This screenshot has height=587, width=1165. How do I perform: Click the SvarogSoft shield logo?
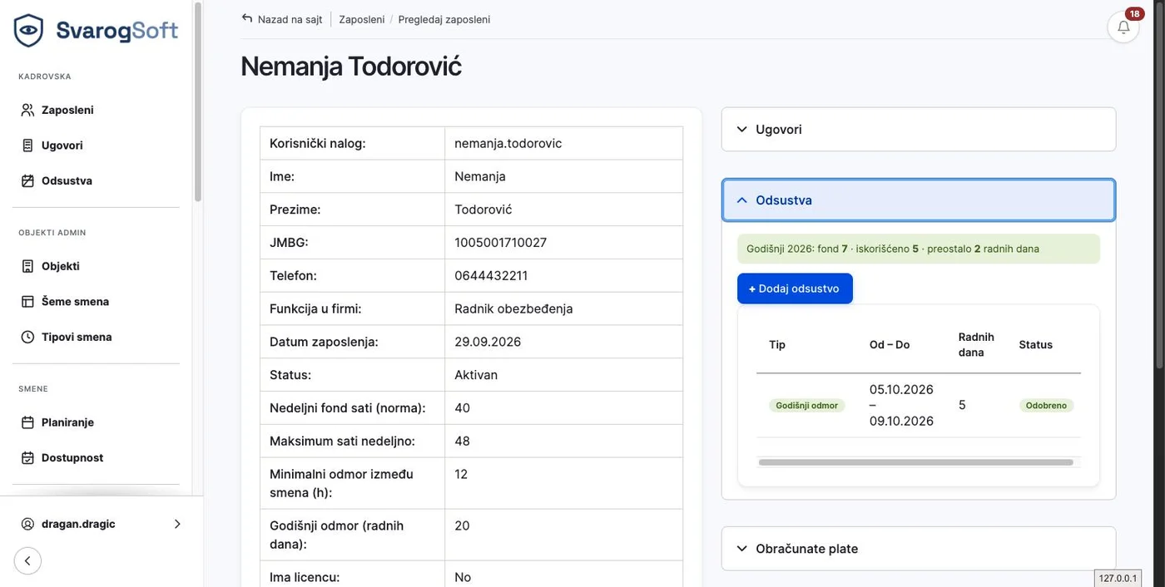29,31
